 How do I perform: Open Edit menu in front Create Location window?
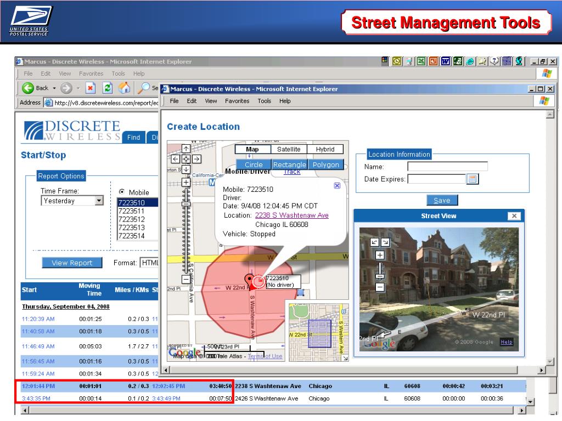click(x=192, y=101)
